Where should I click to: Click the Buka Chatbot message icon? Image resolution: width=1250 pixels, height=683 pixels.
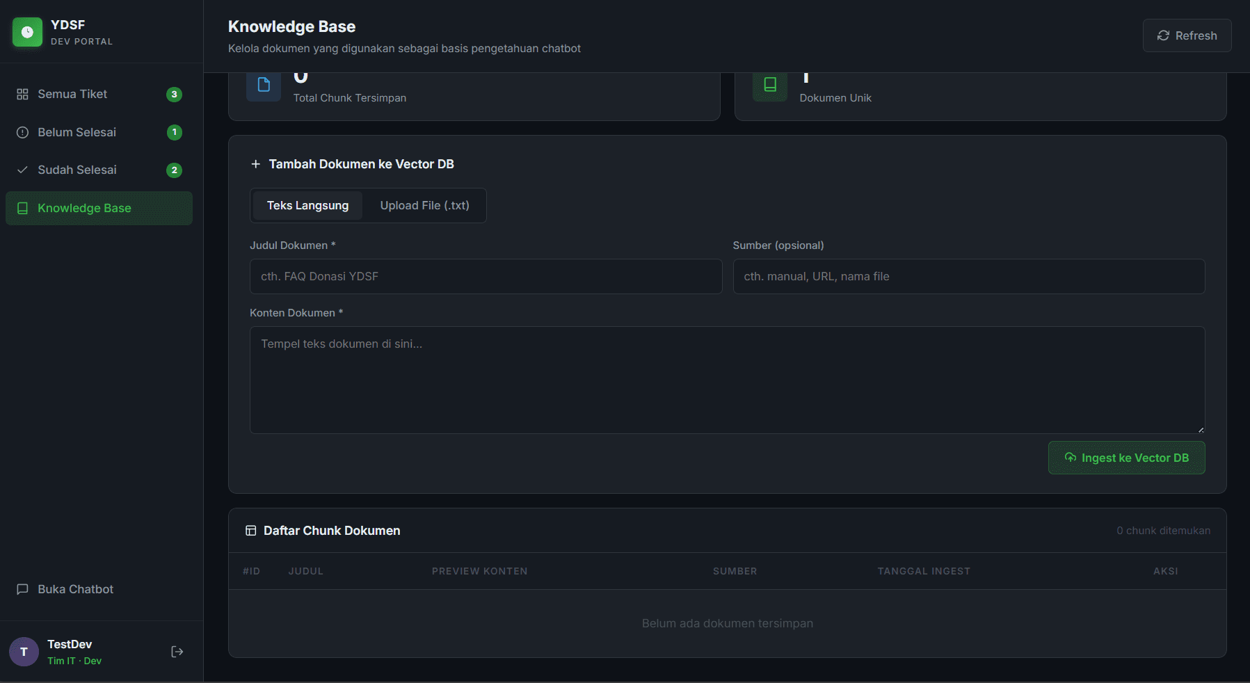pos(22,589)
